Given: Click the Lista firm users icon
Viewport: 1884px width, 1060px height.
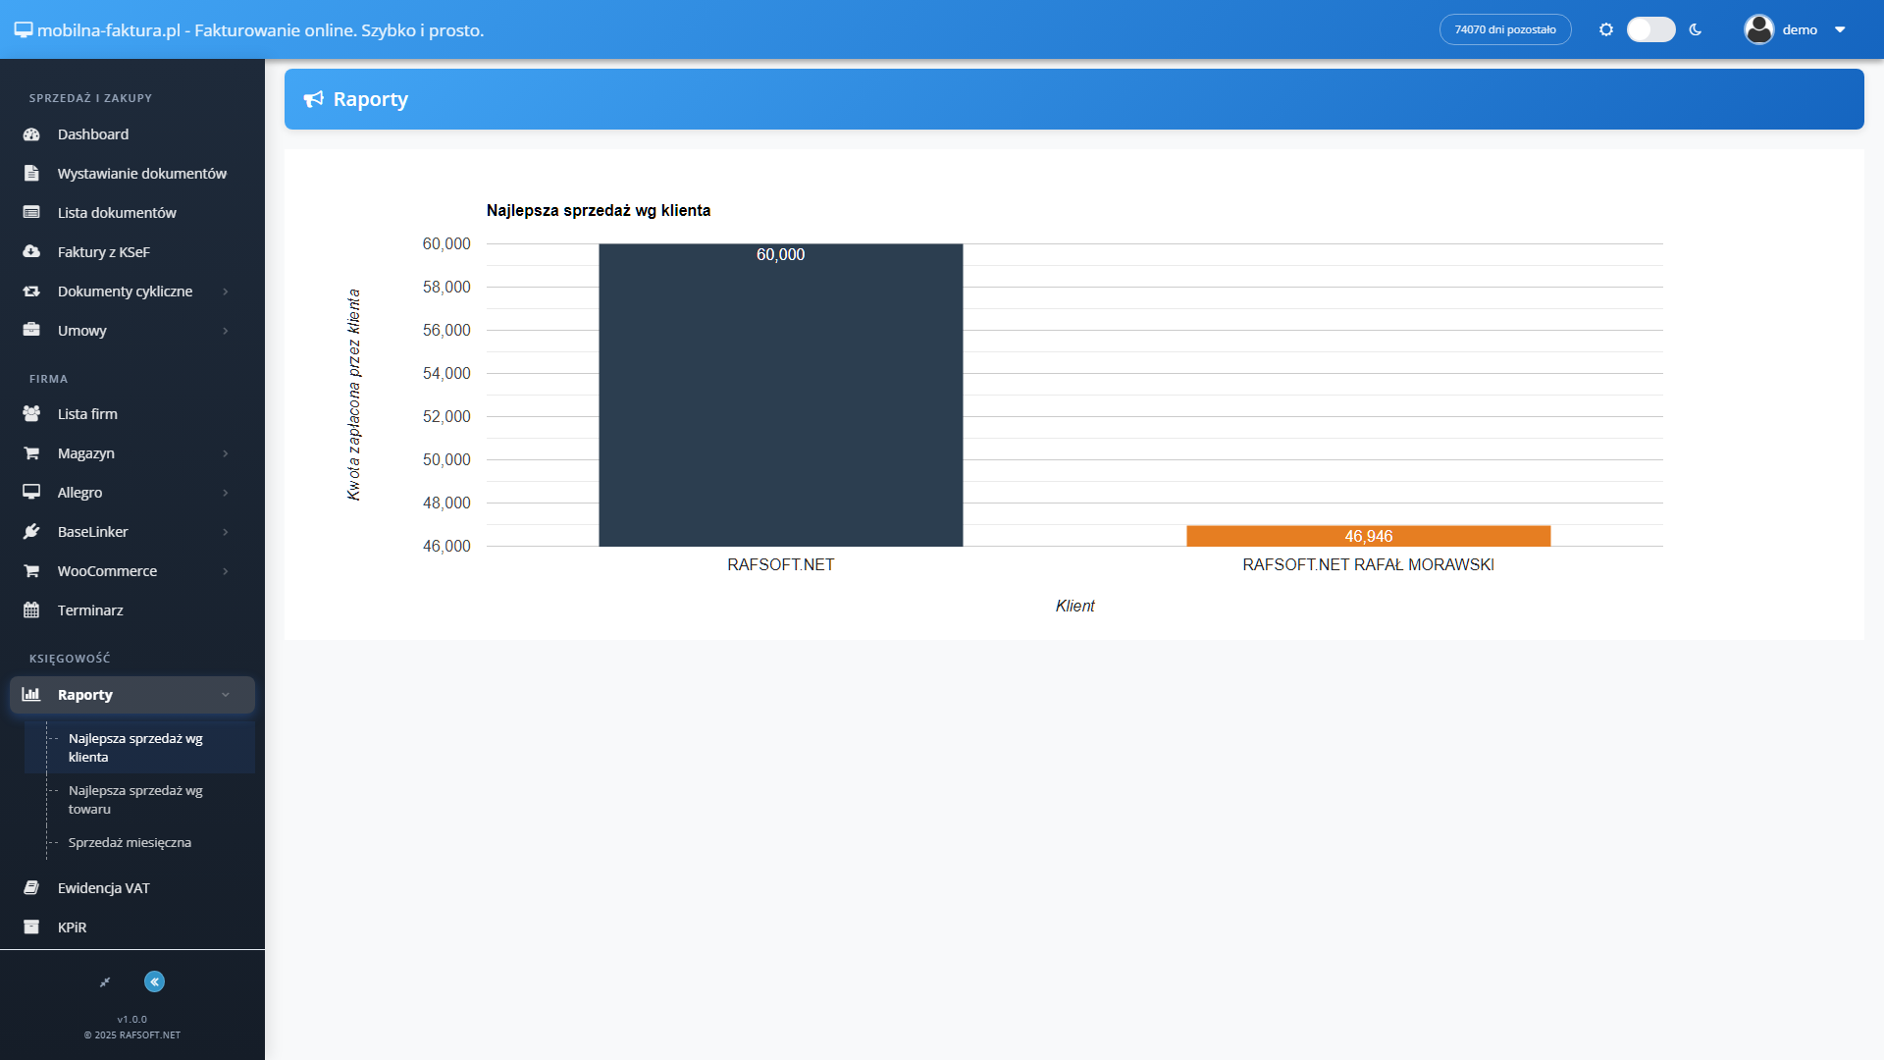Looking at the screenshot, I should [x=31, y=414].
